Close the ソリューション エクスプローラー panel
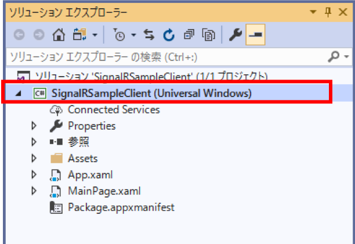The height and width of the screenshot is (244, 355). [343, 12]
